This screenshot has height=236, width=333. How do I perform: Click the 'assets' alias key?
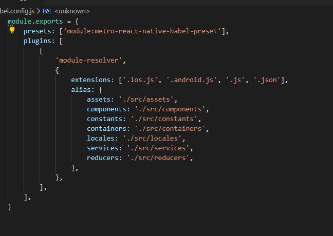click(x=99, y=100)
